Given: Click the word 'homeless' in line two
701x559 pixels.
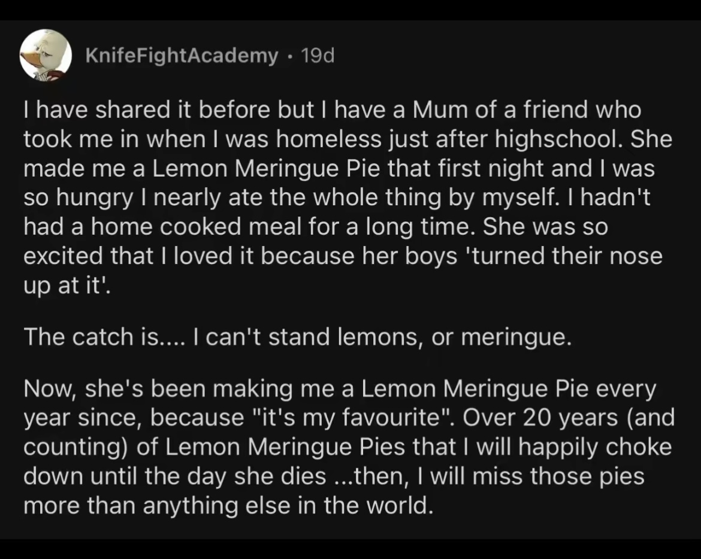Looking at the screenshot, I should (328, 139).
